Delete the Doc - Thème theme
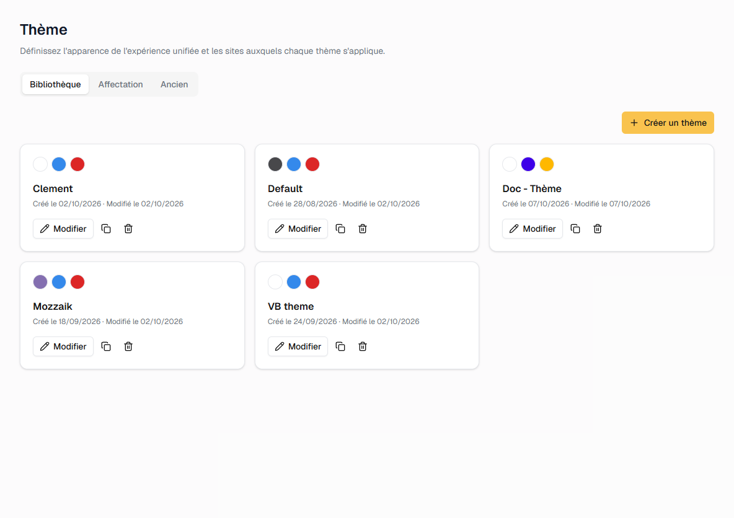 598,229
